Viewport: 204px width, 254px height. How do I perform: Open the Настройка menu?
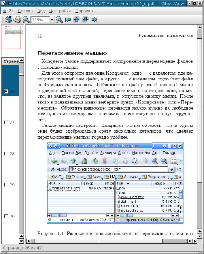point(60,11)
